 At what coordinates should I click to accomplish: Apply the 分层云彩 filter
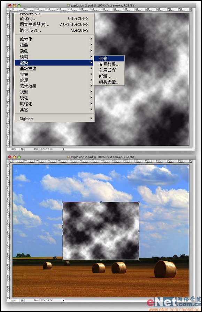109,70
